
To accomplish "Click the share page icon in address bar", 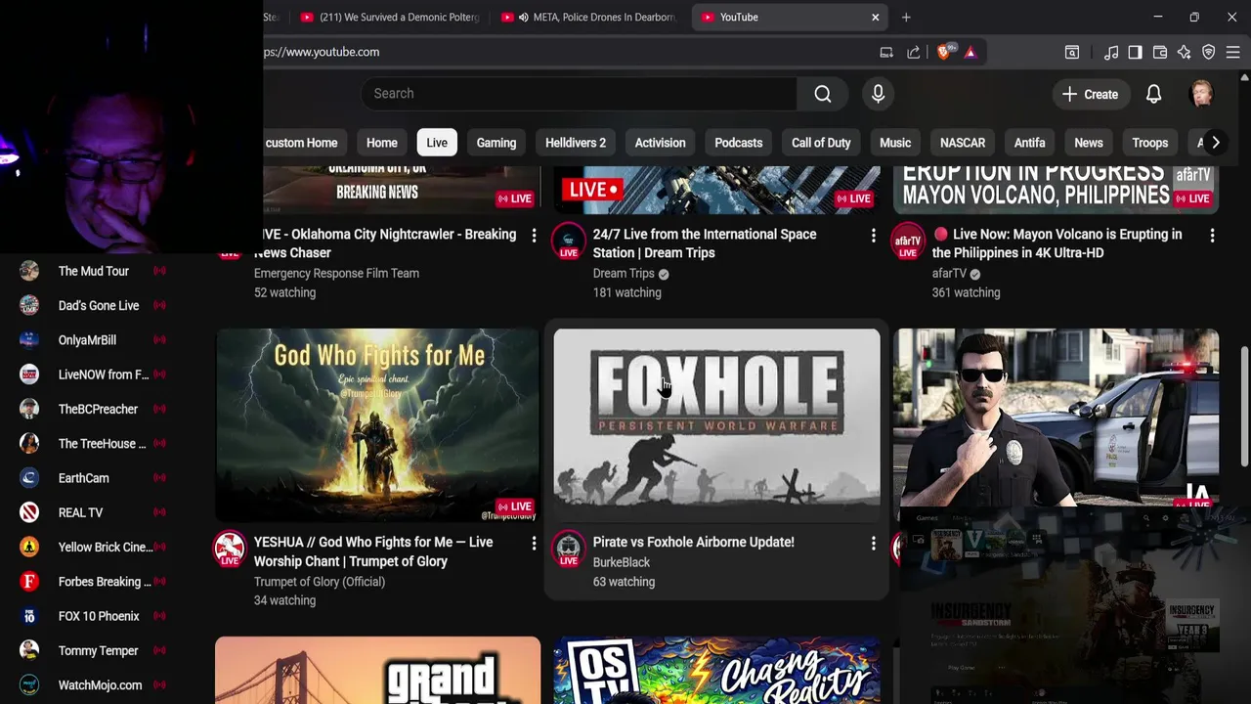I will [913, 52].
